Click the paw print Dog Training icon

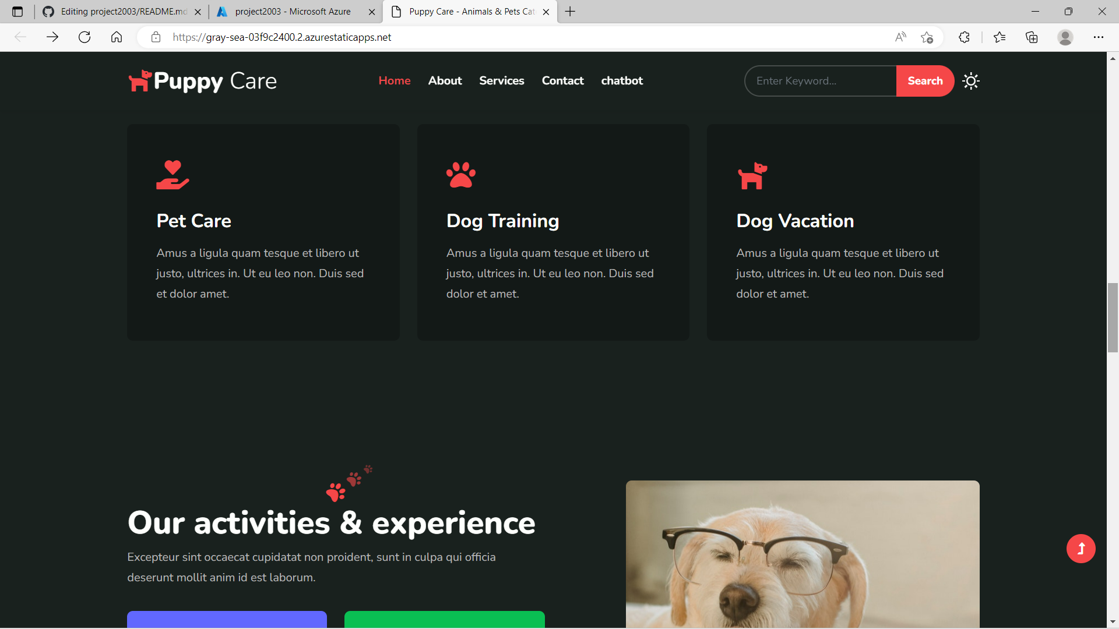point(461,174)
